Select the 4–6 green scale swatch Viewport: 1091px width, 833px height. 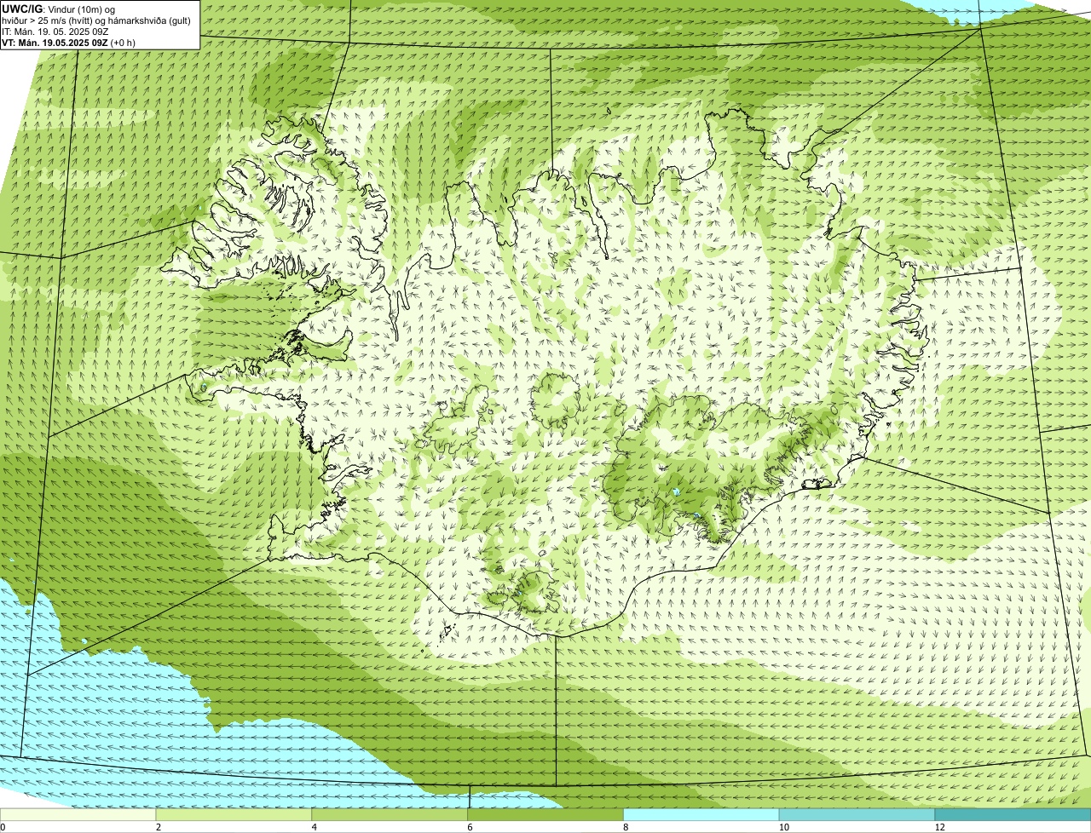(390, 815)
